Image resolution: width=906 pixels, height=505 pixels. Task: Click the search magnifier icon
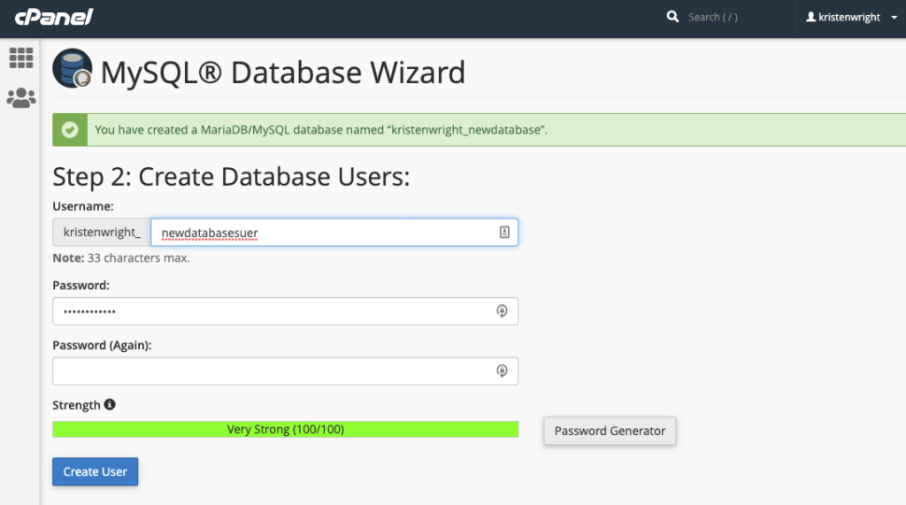tap(672, 17)
